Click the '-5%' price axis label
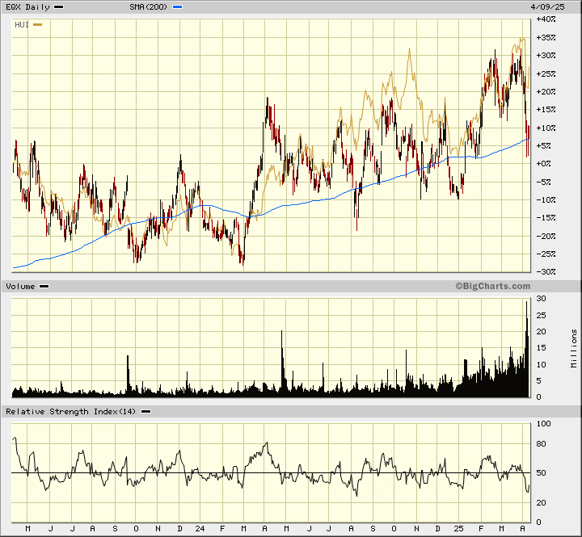Viewport: 582px width, 537px height. (x=544, y=182)
